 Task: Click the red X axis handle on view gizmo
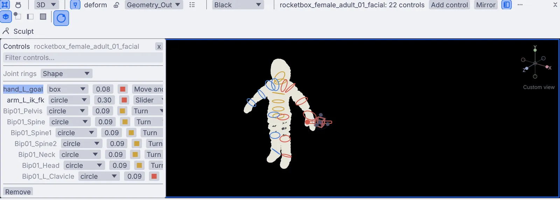tap(548, 67)
